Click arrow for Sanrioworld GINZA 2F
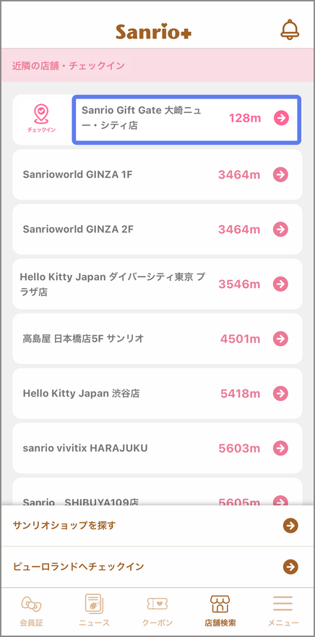The width and height of the screenshot is (315, 637). (x=280, y=229)
